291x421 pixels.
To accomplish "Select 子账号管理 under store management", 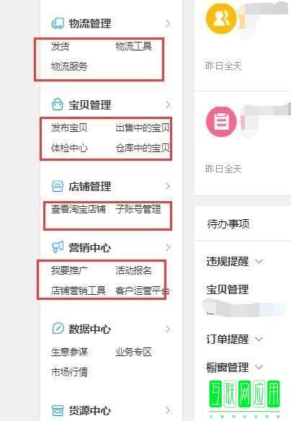I will tap(138, 209).
